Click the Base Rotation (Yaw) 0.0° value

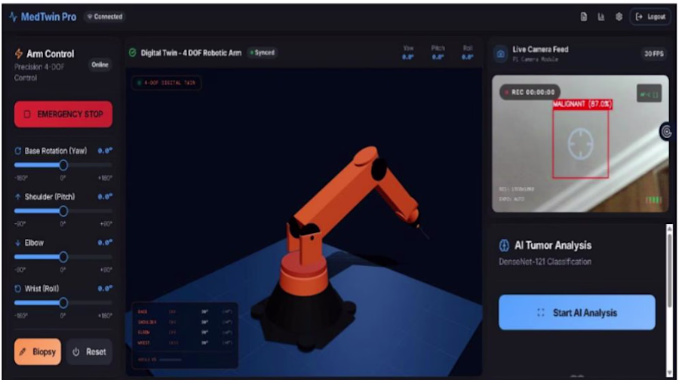coord(105,151)
